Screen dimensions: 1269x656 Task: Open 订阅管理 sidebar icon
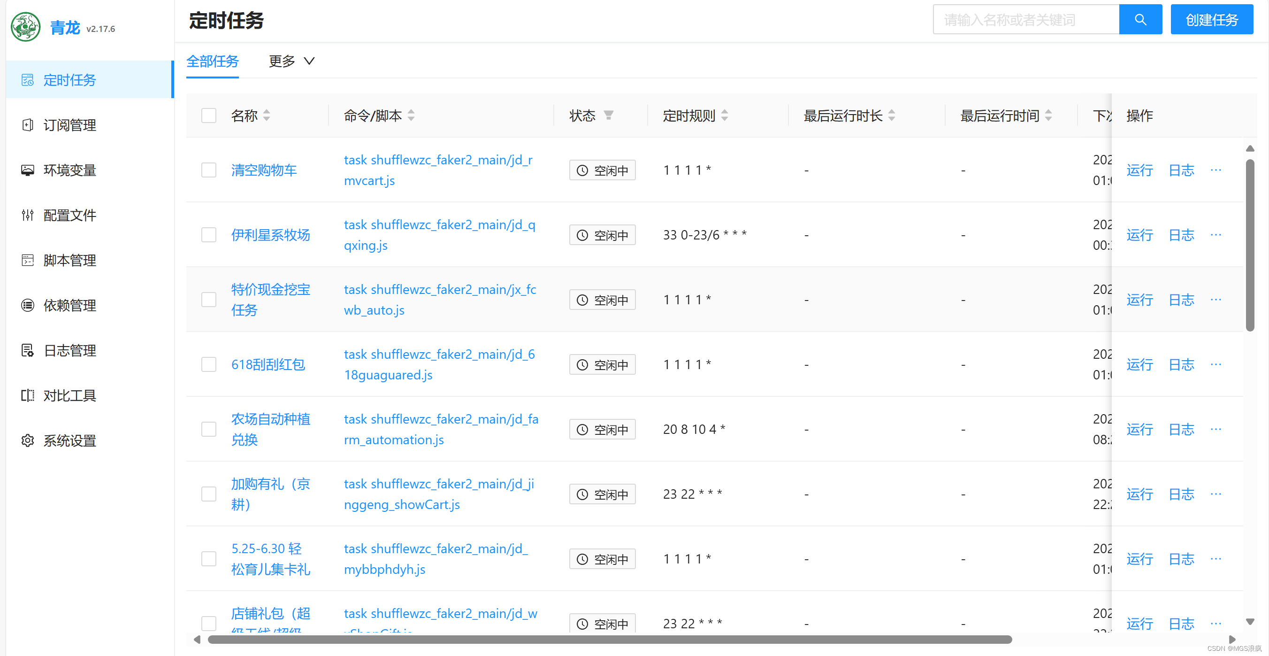tap(28, 125)
